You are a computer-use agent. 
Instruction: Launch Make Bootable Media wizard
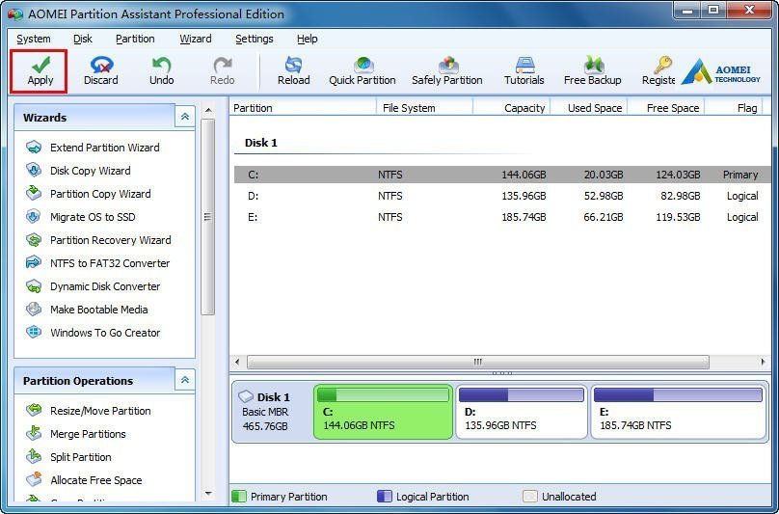[87, 310]
